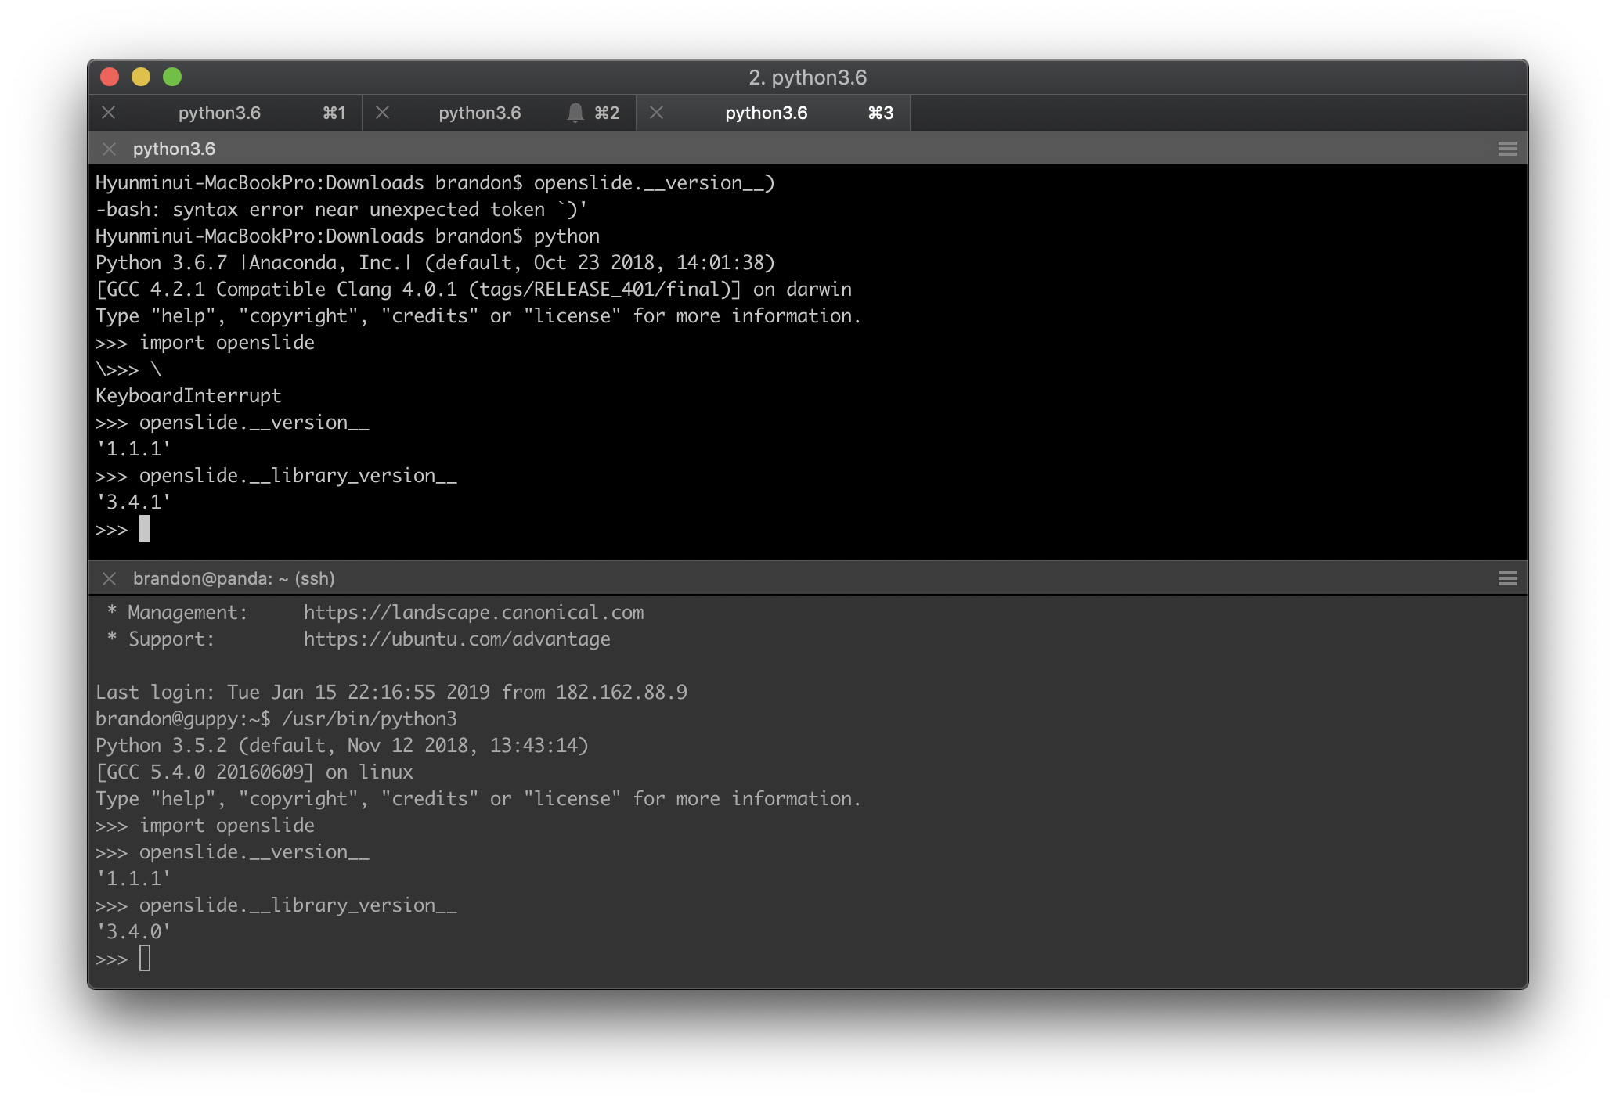Open pane options menu for the python3.6 pane
1616x1105 pixels.
point(1507,148)
